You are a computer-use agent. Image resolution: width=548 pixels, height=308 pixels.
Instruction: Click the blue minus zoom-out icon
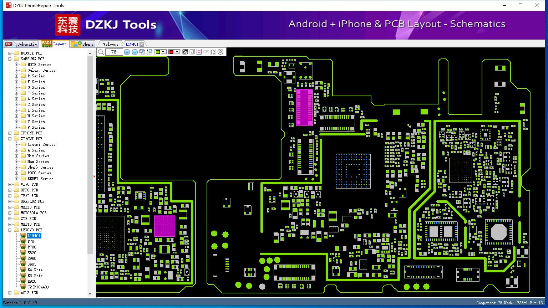pos(135,52)
